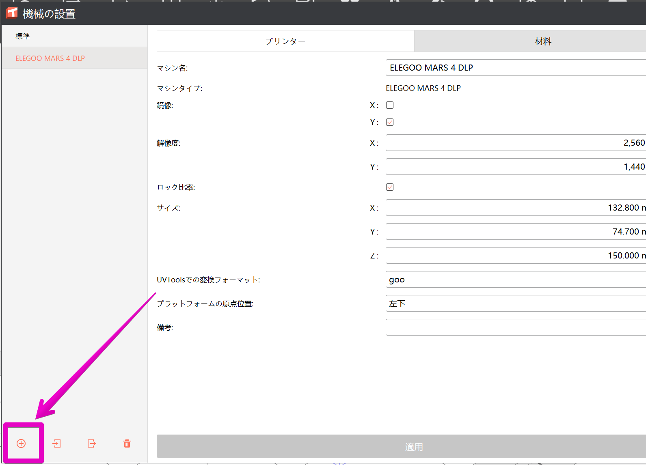Open the UVTools format dropdown showing goo
Image resolution: width=646 pixels, height=465 pixels.
point(516,280)
